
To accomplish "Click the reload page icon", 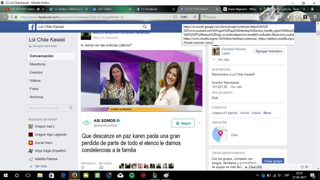I will (195, 17).
